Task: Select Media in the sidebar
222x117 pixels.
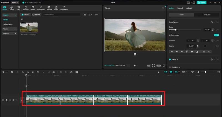Action: [x=6, y=20]
